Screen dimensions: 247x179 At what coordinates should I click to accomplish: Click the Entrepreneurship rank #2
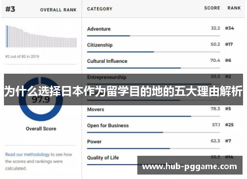point(228,77)
